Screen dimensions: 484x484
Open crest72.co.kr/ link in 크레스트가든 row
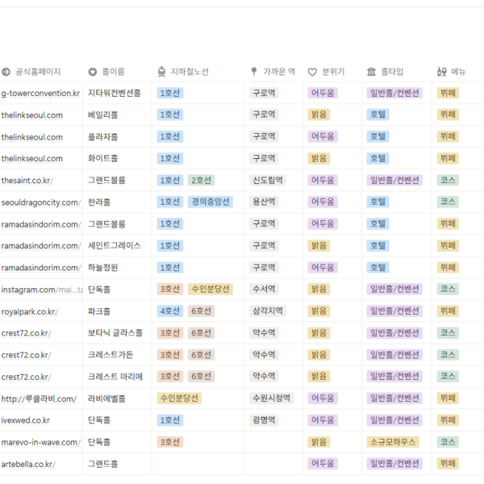click(x=27, y=355)
